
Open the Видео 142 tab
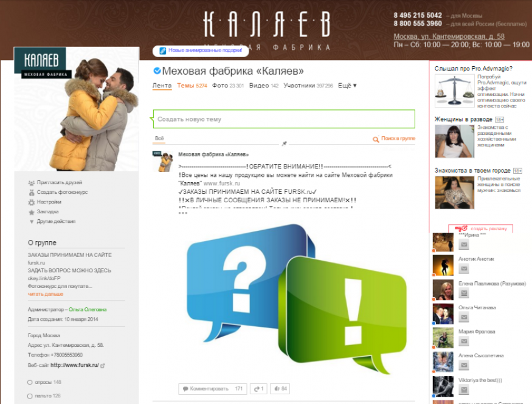coord(264,86)
